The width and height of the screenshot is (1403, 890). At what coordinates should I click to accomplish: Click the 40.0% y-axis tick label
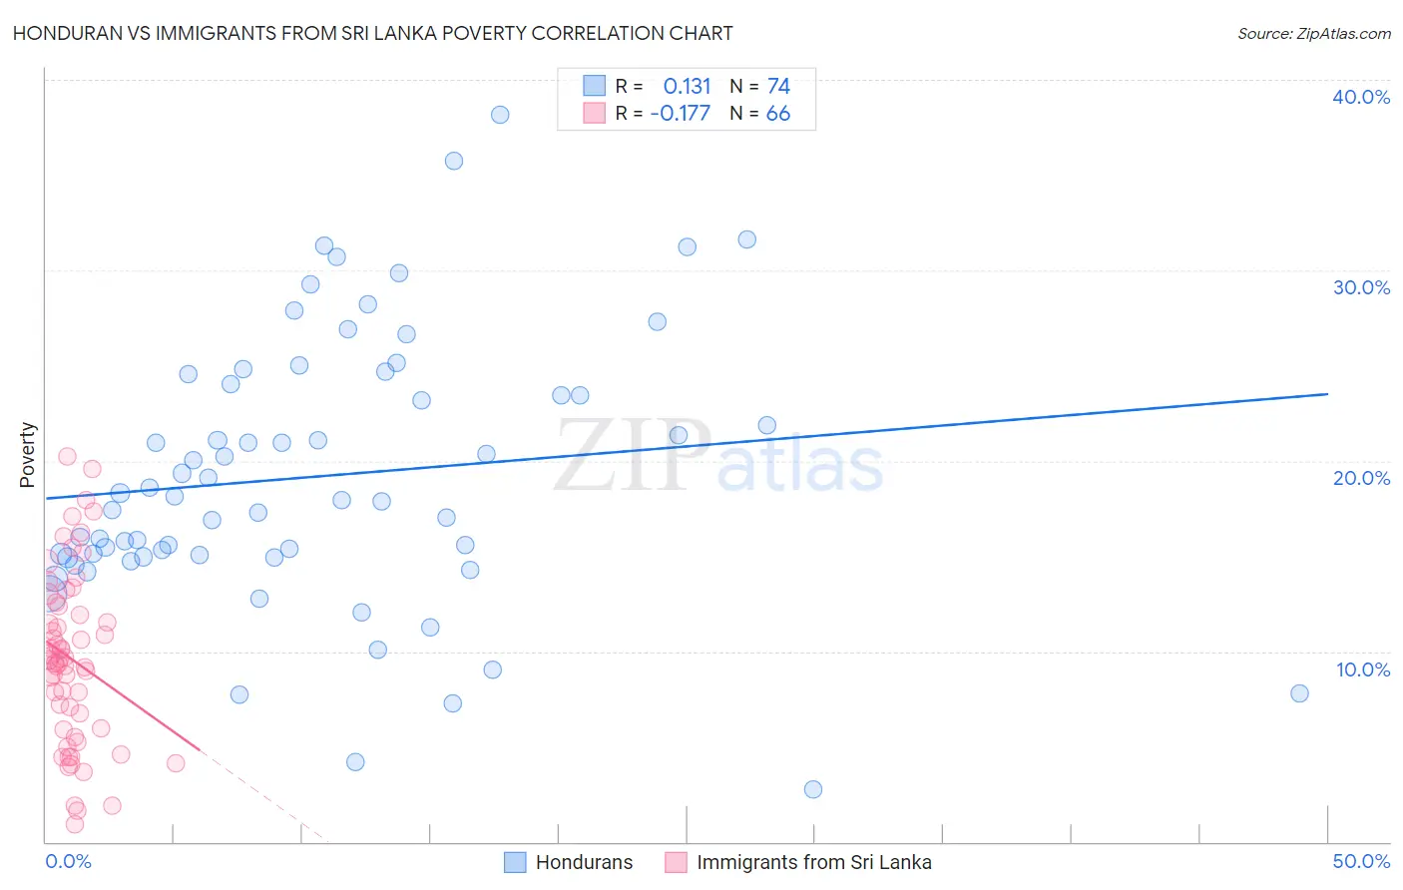(1361, 97)
